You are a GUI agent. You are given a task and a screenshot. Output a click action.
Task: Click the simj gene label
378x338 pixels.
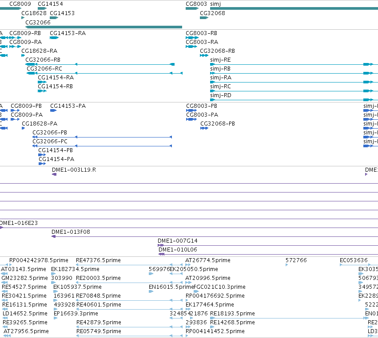click(215, 4)
